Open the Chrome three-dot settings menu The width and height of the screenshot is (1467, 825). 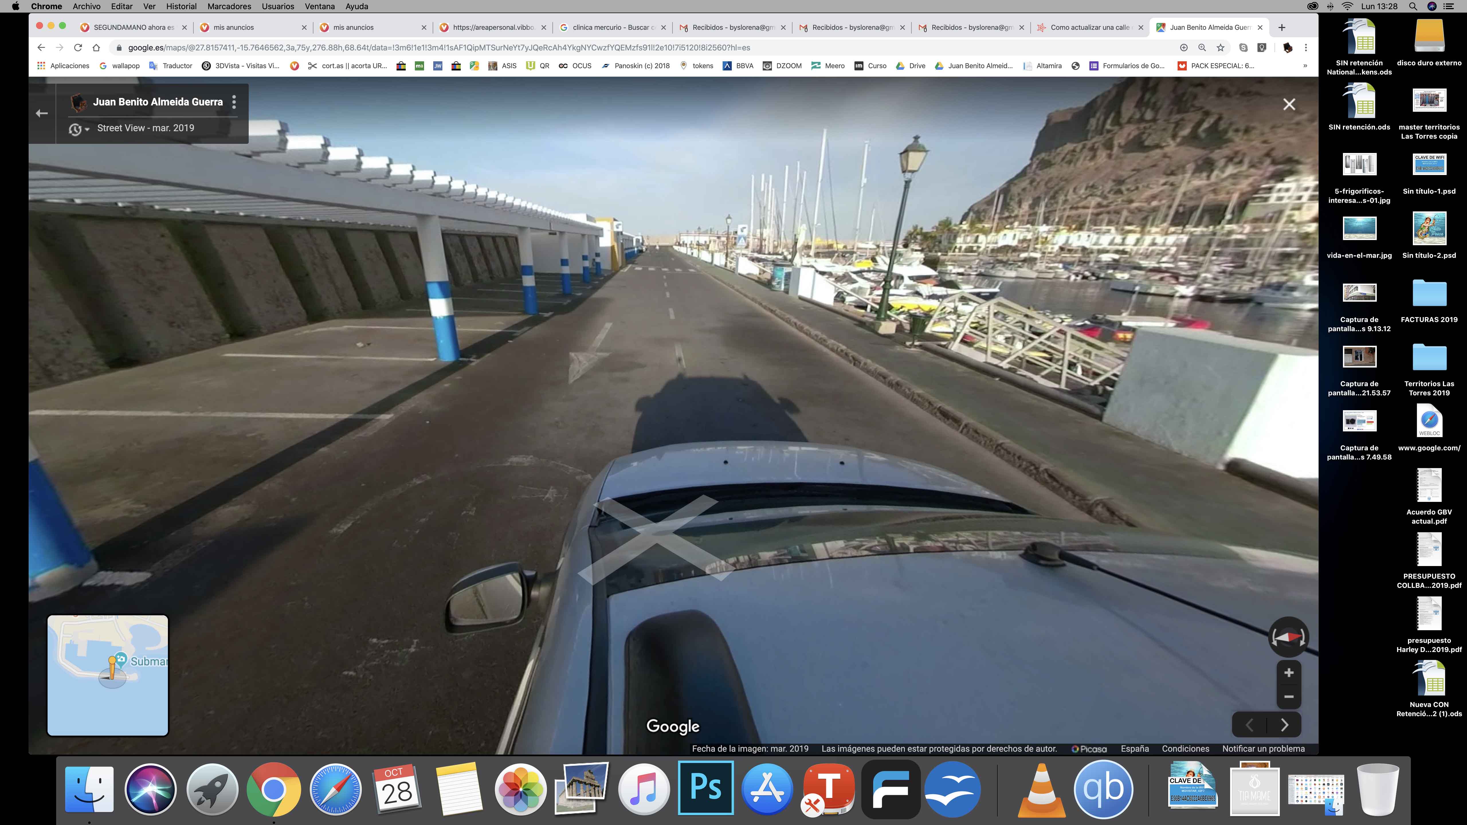click(1306, 48)
